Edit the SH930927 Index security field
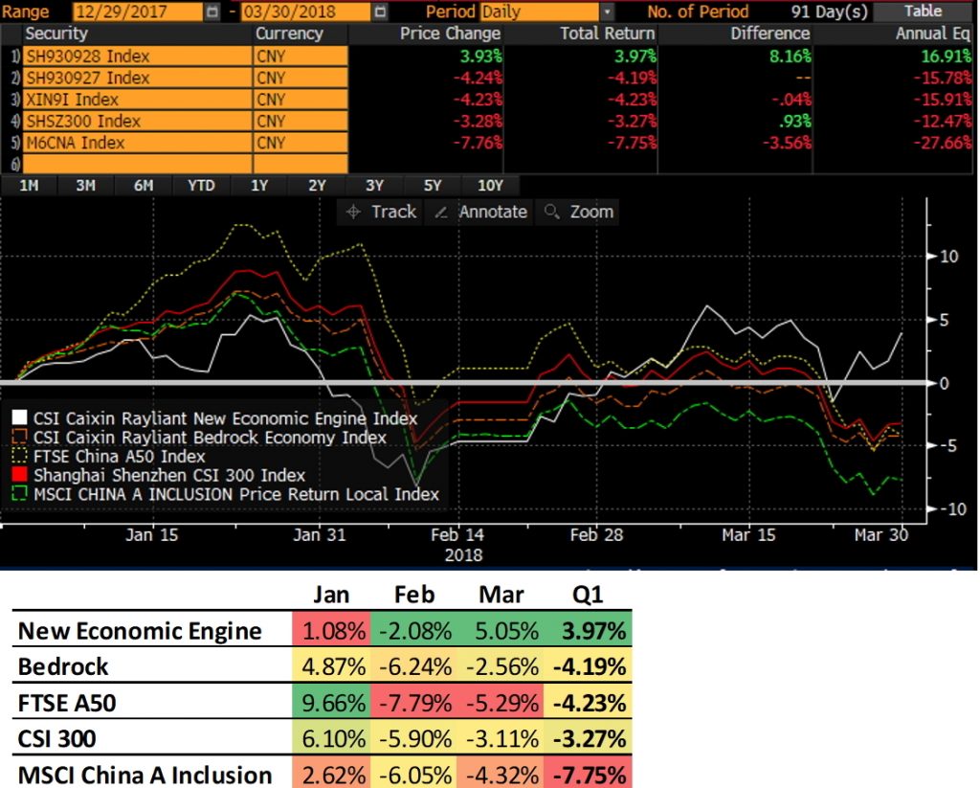Image resolution: width=980 pixels, height=788 pixels. click(138, 79)
